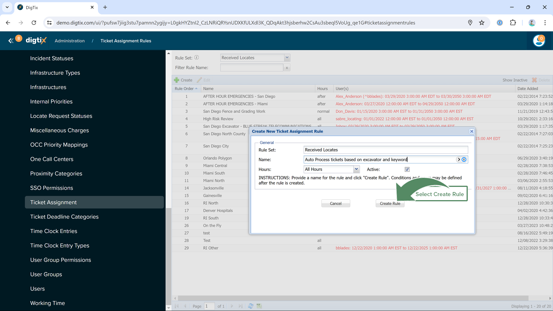The image size is (553, 311).
Task: Click the export spreadsheet icon in pager
Action: (259, 306)
